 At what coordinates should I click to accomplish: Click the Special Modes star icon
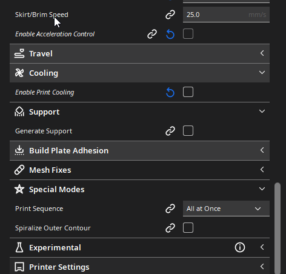(x=19, y=189)
